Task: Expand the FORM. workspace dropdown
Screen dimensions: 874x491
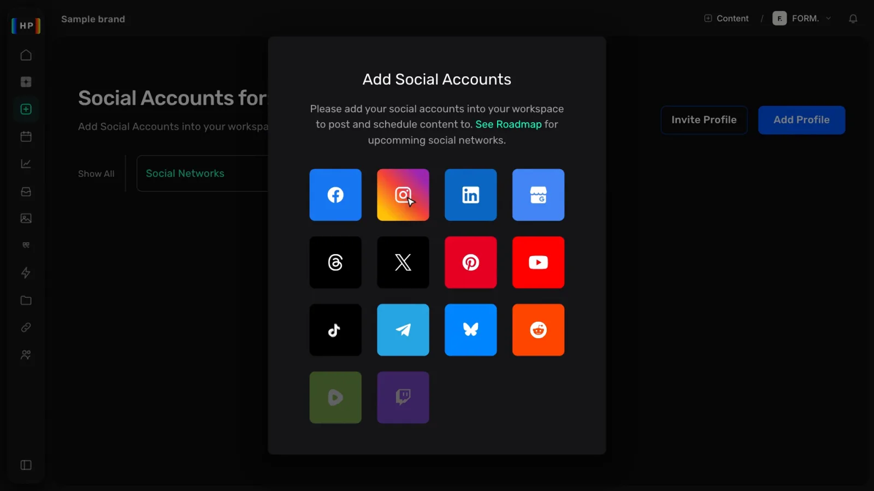Action: (x=802, y=19)
